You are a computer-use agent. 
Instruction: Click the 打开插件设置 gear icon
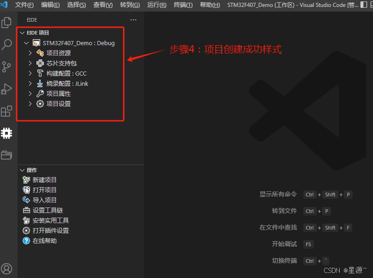coord(26,231)
